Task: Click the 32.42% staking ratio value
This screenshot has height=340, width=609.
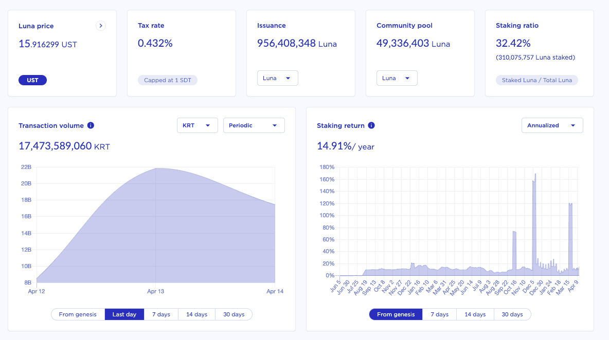Action: (x=513, y=43)
